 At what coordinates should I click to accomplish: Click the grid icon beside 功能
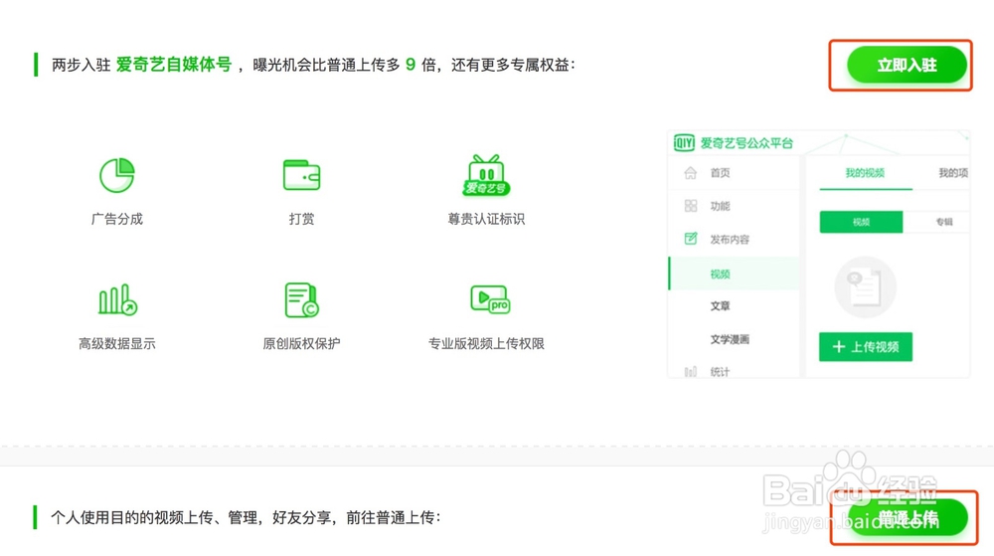point(691,206)
